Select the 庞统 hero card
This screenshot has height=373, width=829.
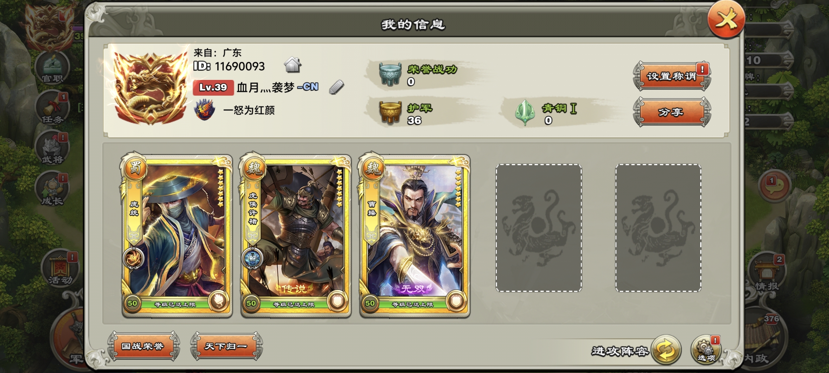(177, 235)
